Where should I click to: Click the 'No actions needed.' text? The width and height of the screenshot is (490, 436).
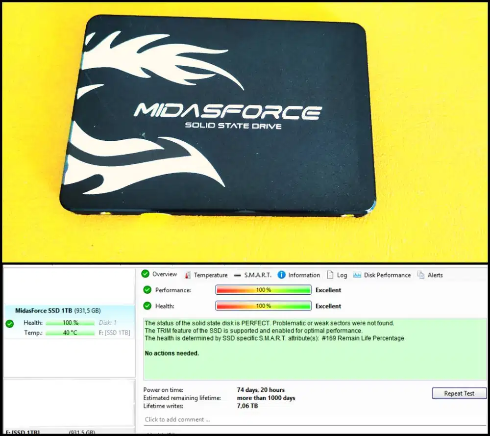click(171, 354)
